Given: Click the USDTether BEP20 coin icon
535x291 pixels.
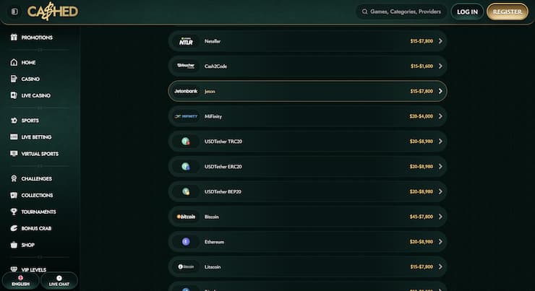Looking at the screenshot, I should point(186,191).
